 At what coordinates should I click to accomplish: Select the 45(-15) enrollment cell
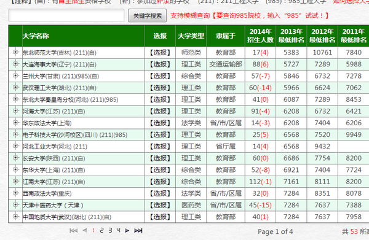click(260, 205)
